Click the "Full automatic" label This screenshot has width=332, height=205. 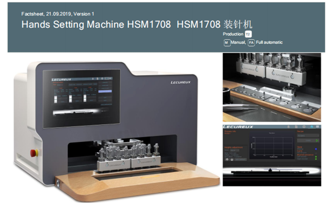[269, 43]
